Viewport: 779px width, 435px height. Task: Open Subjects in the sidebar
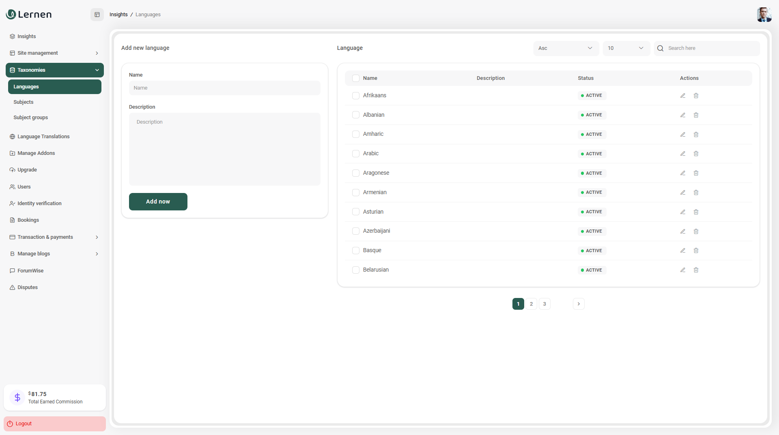[x=24, y=102]
